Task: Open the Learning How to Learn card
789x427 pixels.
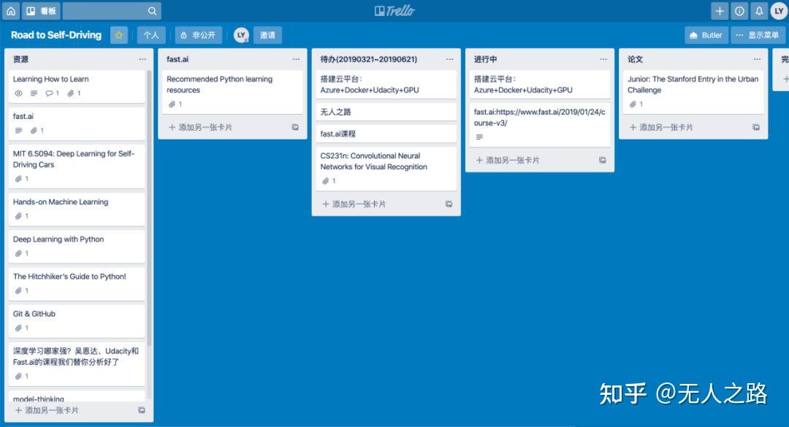Action: pos(77,86)
